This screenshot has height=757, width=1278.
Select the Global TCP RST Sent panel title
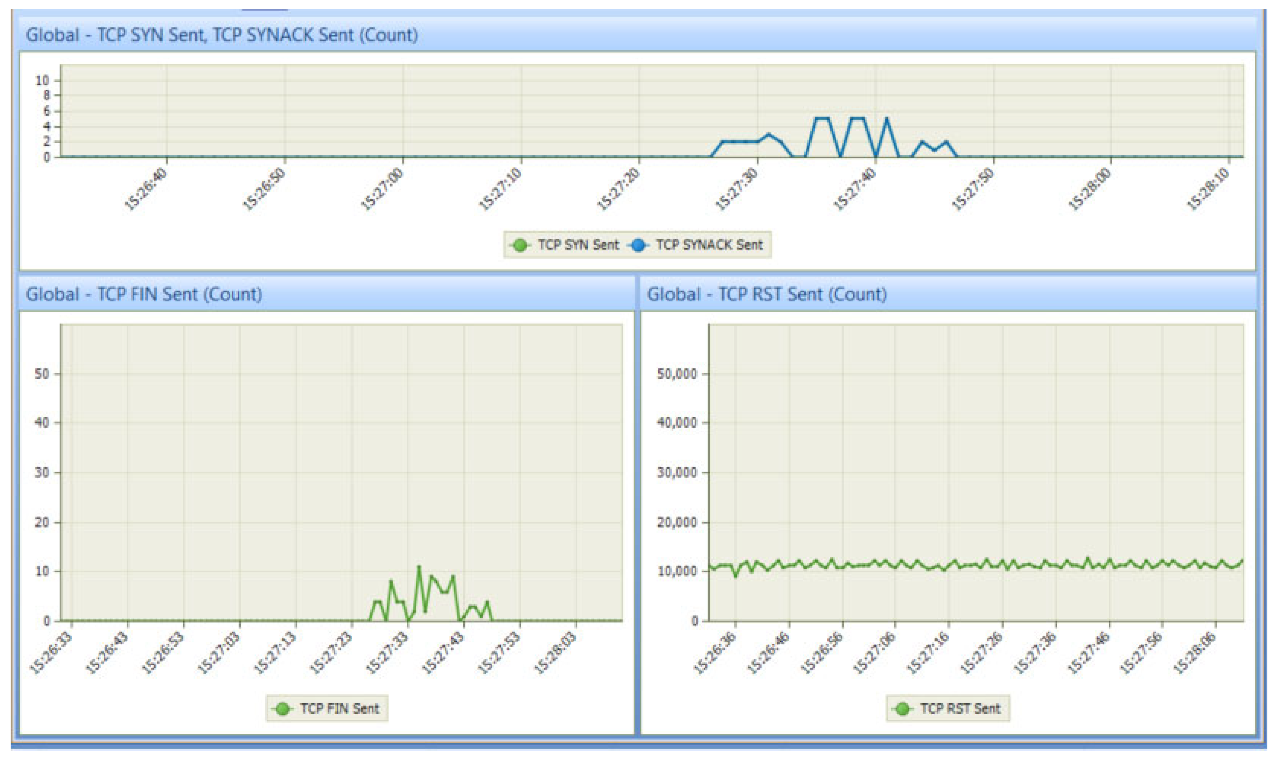pyautogui.click(x=767, y=294)
